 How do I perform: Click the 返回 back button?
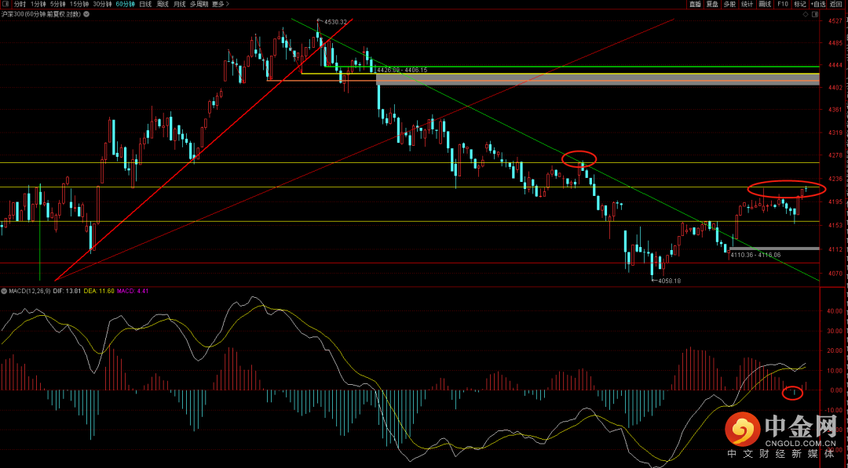point(835,4)
